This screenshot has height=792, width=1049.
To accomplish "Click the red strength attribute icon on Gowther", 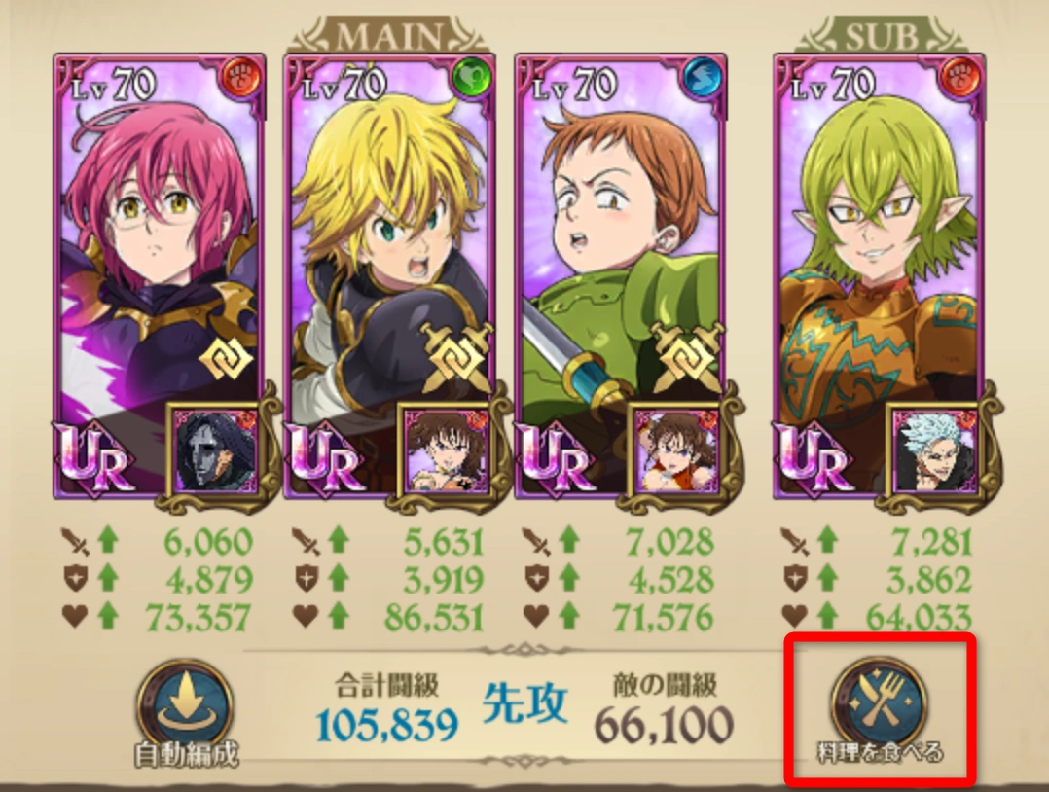I will point(242,78).
